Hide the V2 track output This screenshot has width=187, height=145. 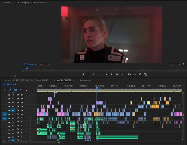click(22, 110)
